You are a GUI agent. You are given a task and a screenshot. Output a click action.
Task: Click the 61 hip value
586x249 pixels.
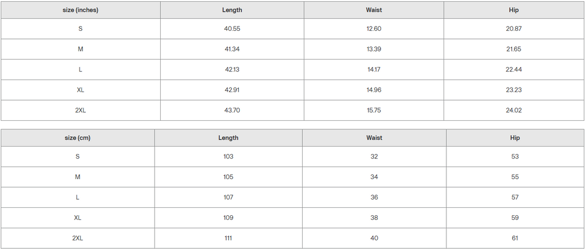click(x=515, y=238)
